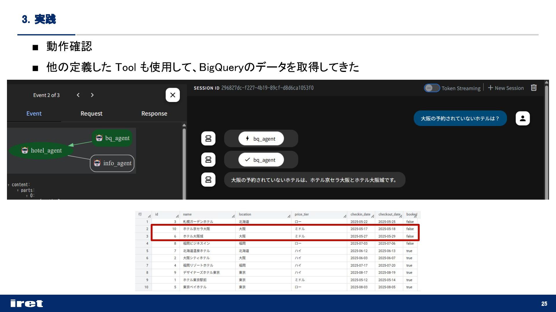Click the 'checkin_date' column header
Image resolution: width=556 pixels, height=312 pixels.
pos(360,214)
